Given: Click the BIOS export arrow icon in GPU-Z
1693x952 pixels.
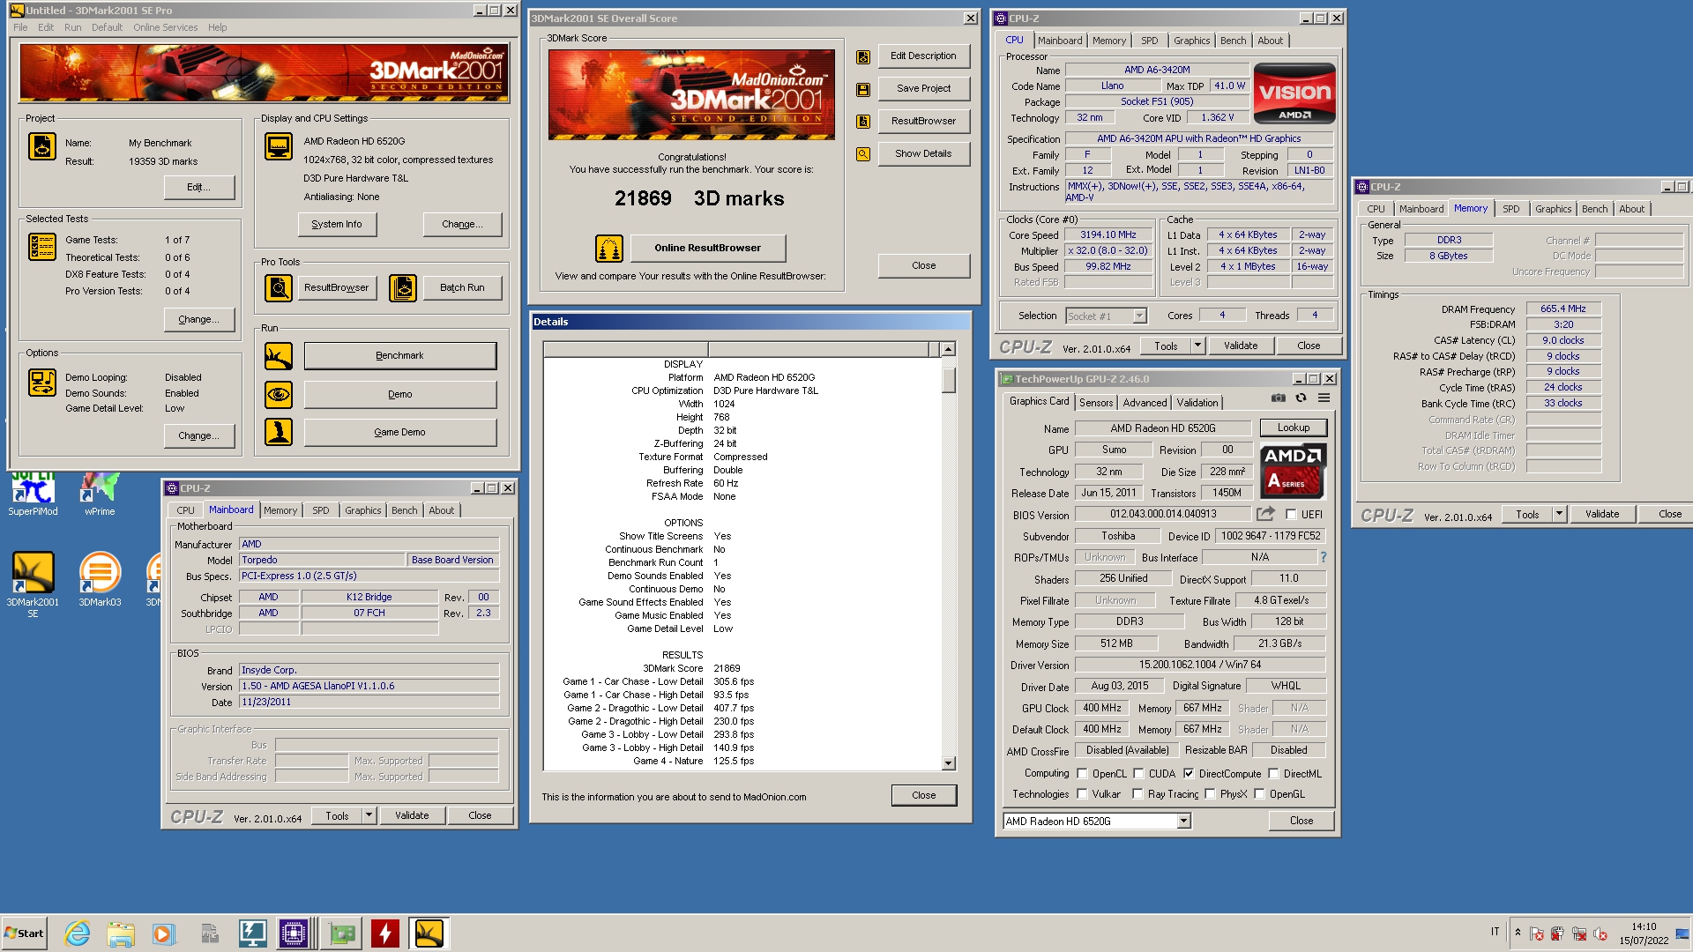Looking at the screenshot, I should pyautogui.click(x=1266, y=513).
